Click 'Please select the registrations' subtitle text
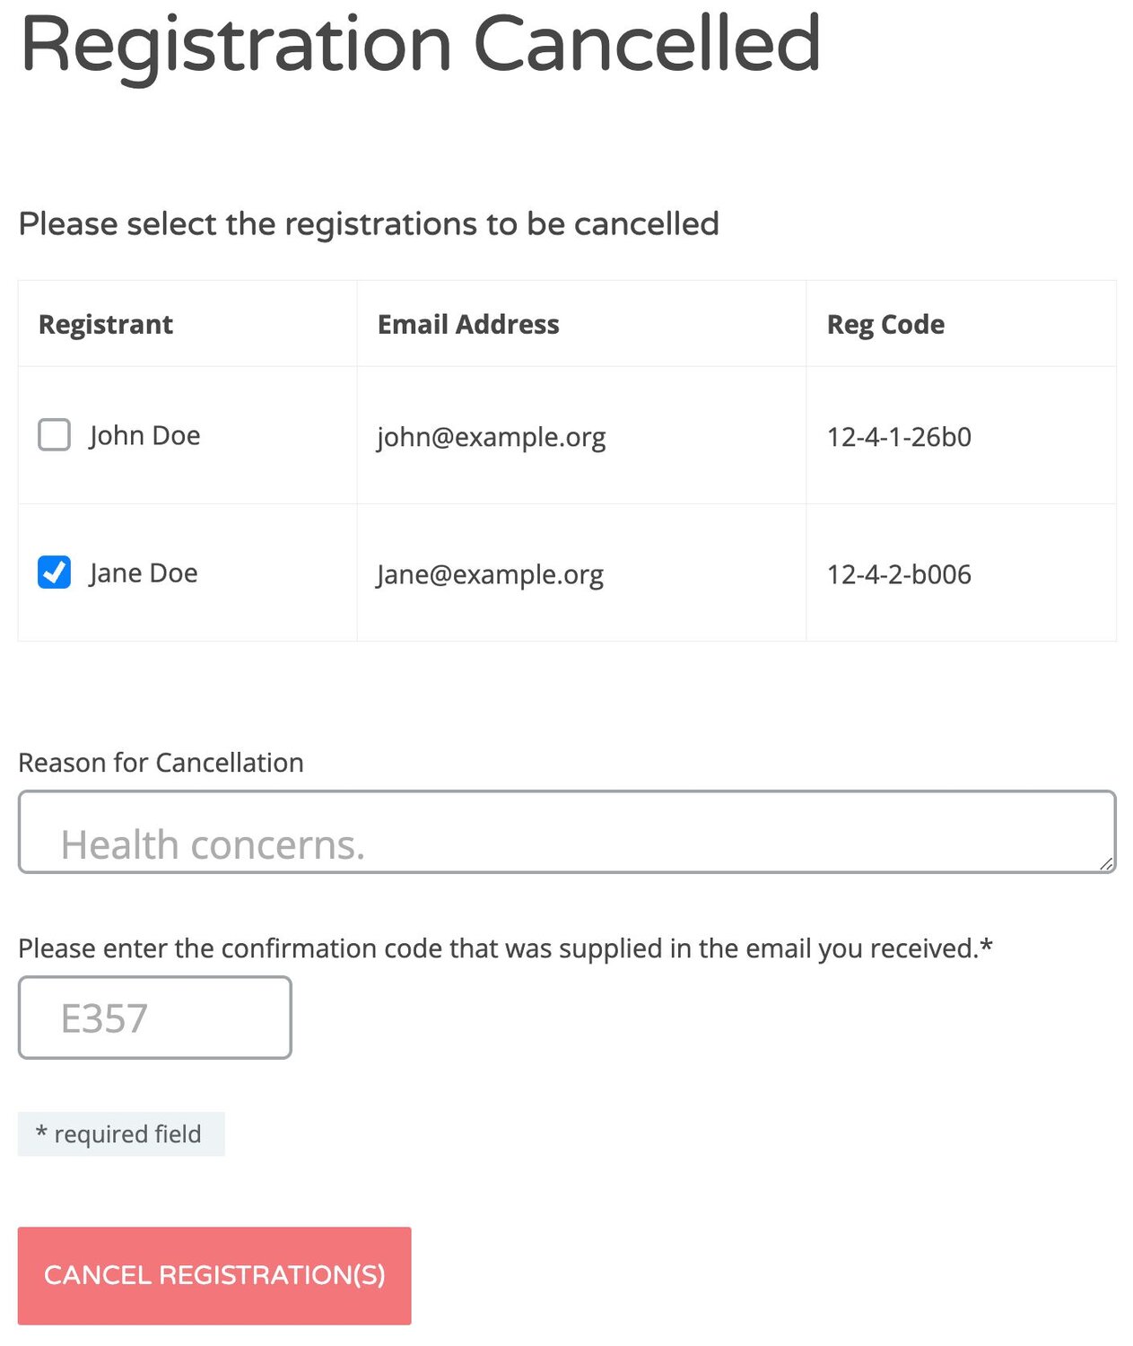This screenshot has width=1133, height=1346. pos(369,223)
